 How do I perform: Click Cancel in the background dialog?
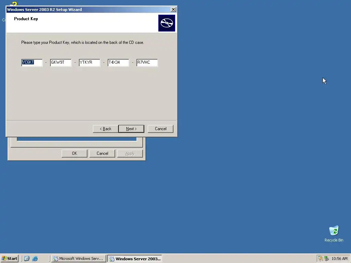tap(102, 153)
